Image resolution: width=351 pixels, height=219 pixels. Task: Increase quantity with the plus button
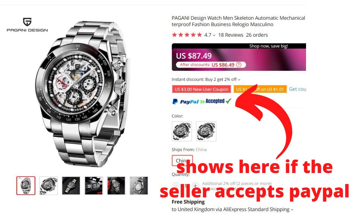point(195,186)
